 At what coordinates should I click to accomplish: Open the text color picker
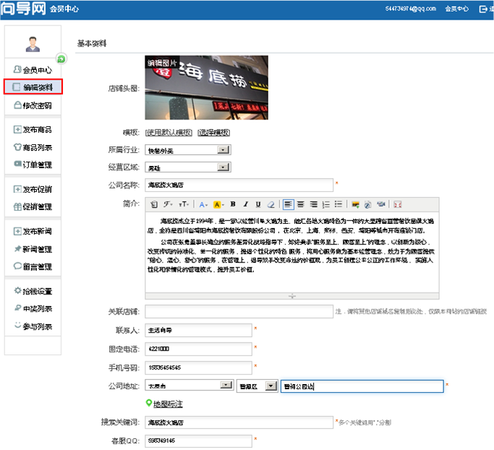coord(203,204)
